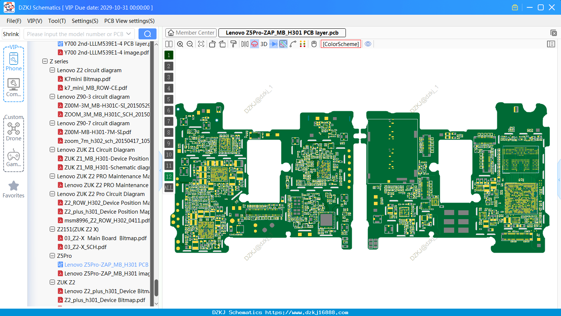The width and height of the screenshot is (561, 316).
Task: Click the DZKJ app logo icon
Action: (9, 7)
